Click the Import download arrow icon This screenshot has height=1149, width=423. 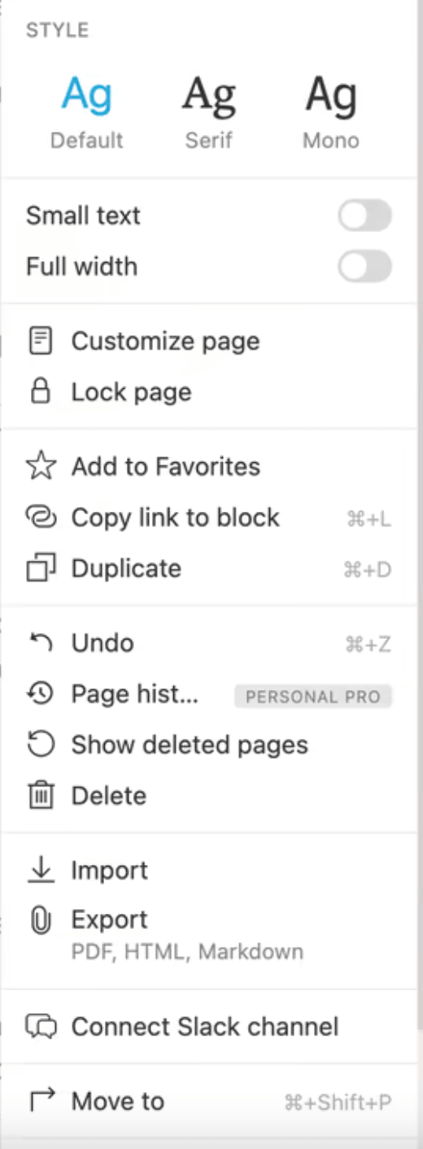41,870
